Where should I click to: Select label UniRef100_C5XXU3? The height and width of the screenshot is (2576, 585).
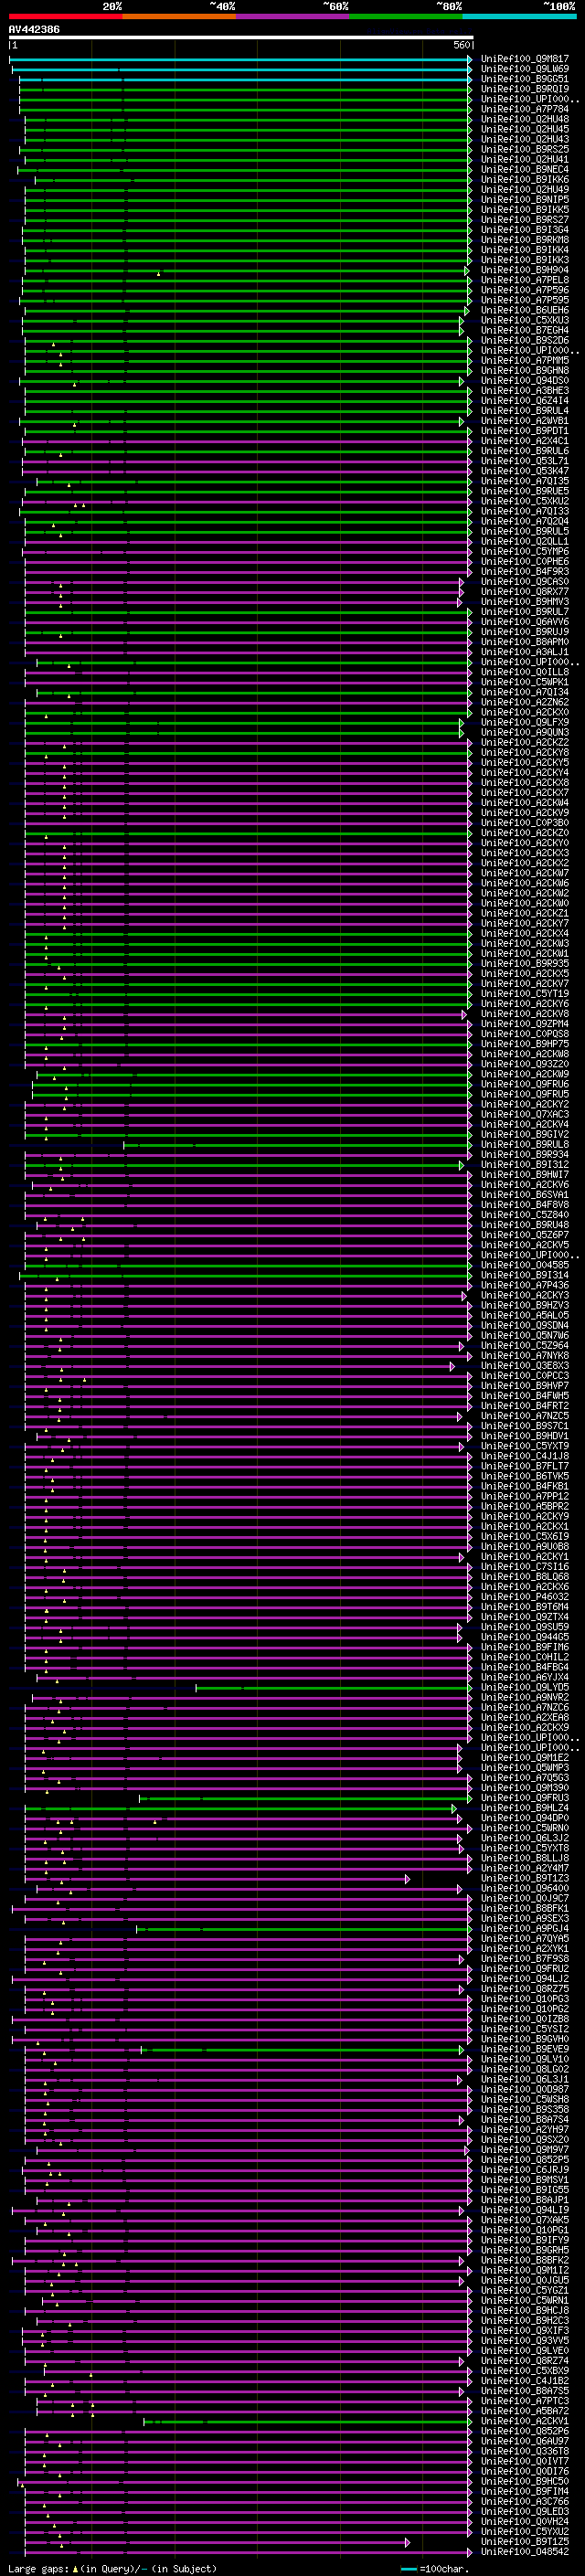pyautogui.click(x=524, y=320)
